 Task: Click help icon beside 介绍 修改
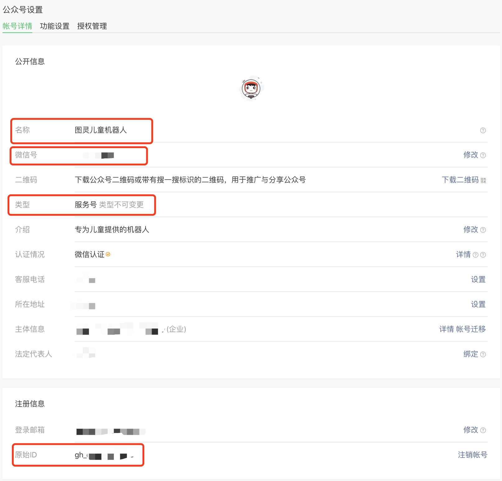(x=483, y=230)
